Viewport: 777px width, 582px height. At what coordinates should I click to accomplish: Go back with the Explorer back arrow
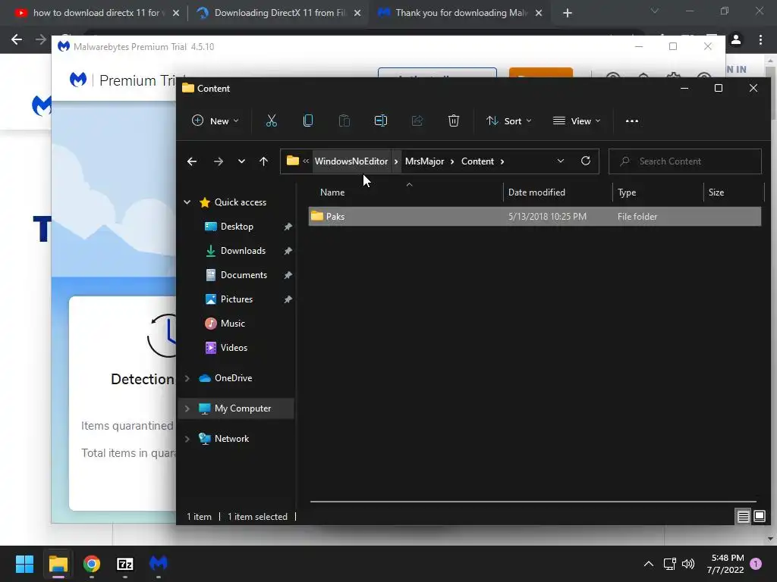coord(192,161)
